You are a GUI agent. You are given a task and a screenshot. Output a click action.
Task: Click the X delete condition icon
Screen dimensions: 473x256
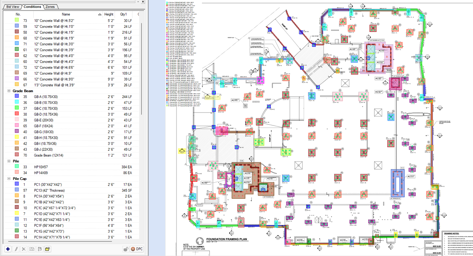(x=24, y=249)
